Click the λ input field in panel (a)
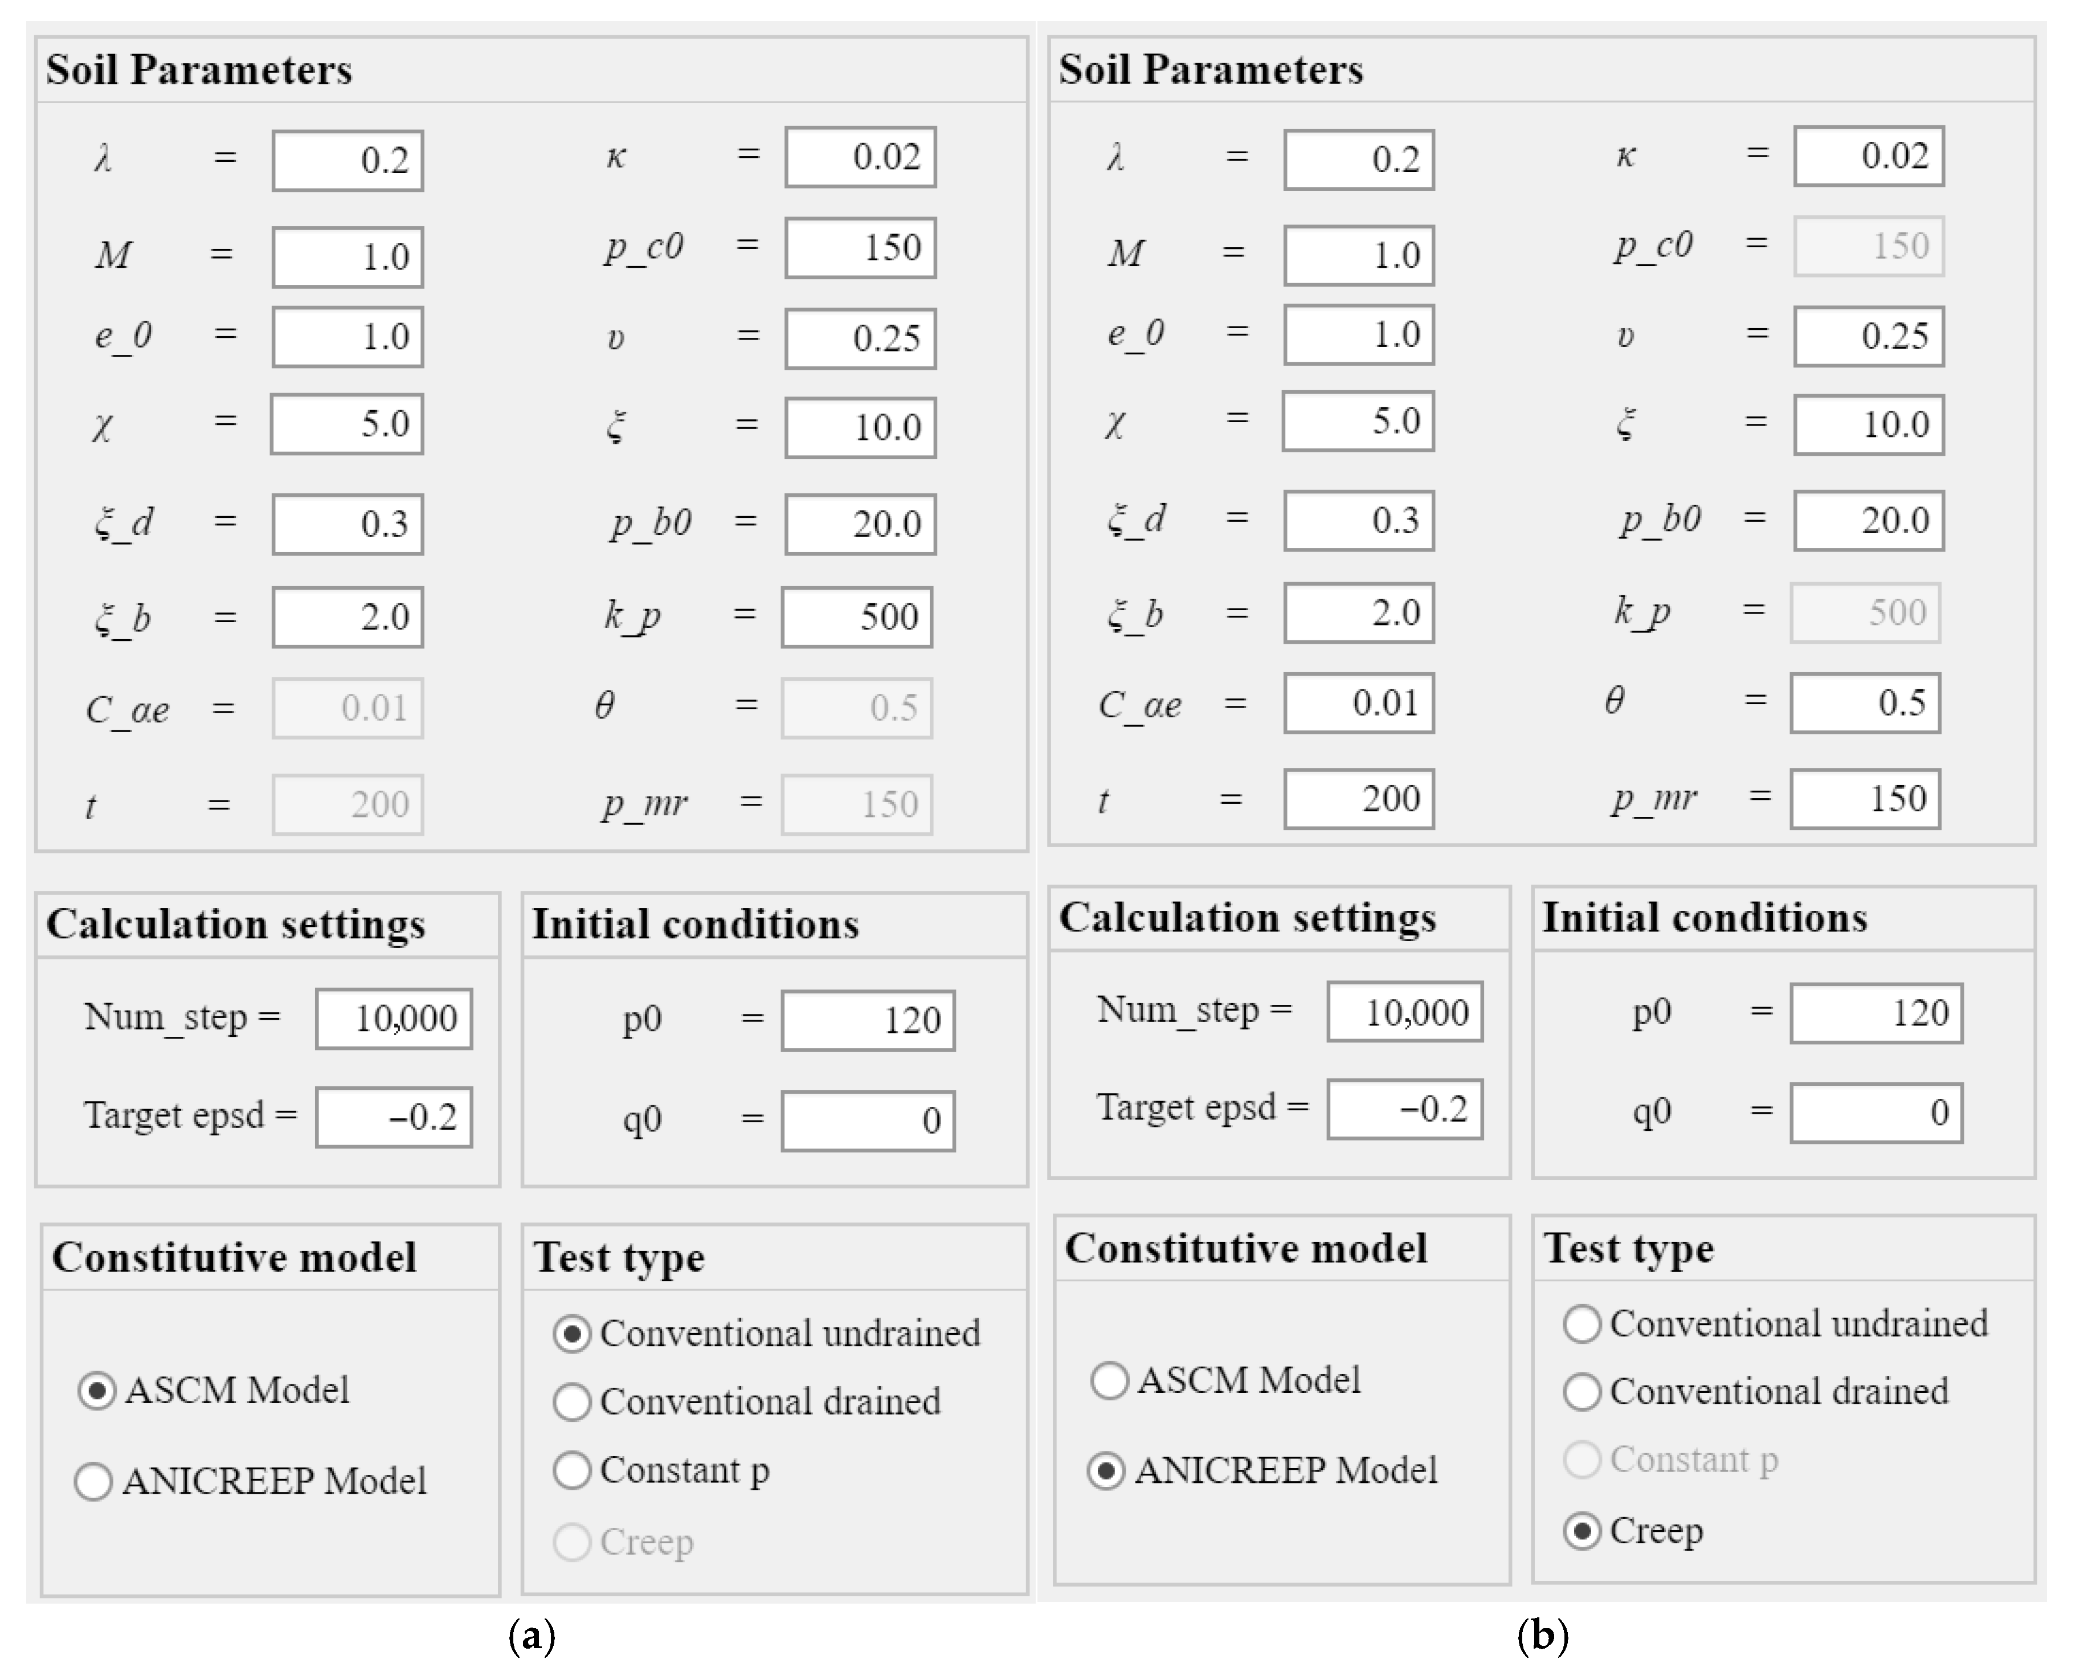 tap(348, 160)
